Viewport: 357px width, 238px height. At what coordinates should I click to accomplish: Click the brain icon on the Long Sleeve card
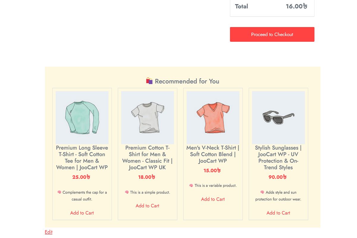pos(59,192)
